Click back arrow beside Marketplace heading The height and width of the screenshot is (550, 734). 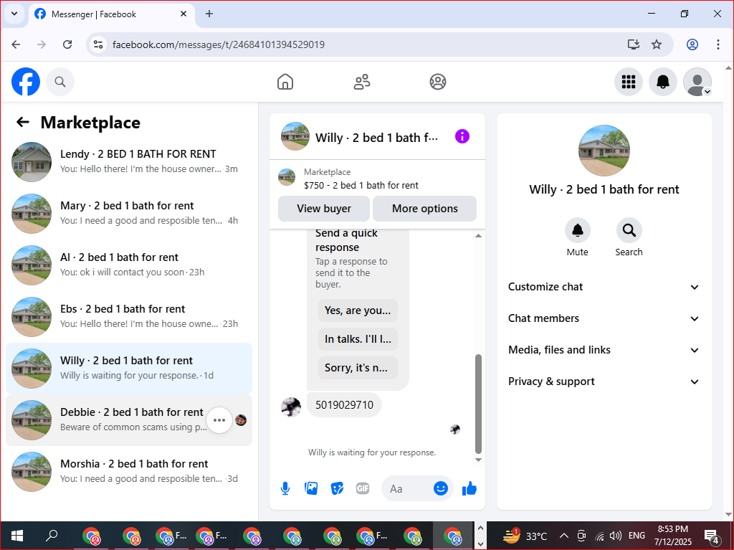(x=22, y=123)
